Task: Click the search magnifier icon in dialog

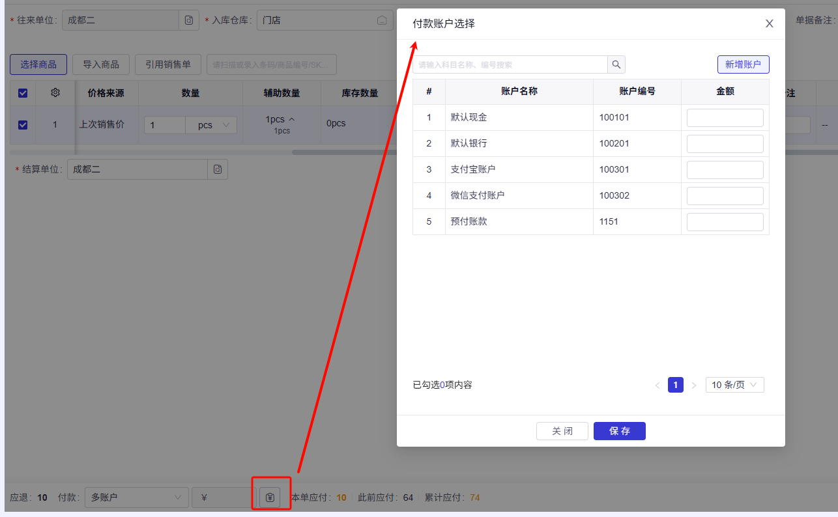Action: click(x=616, y=64)
